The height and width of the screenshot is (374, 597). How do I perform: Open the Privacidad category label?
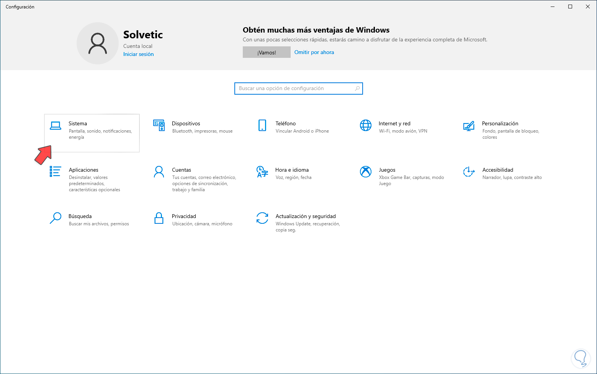tap(184, 216)
